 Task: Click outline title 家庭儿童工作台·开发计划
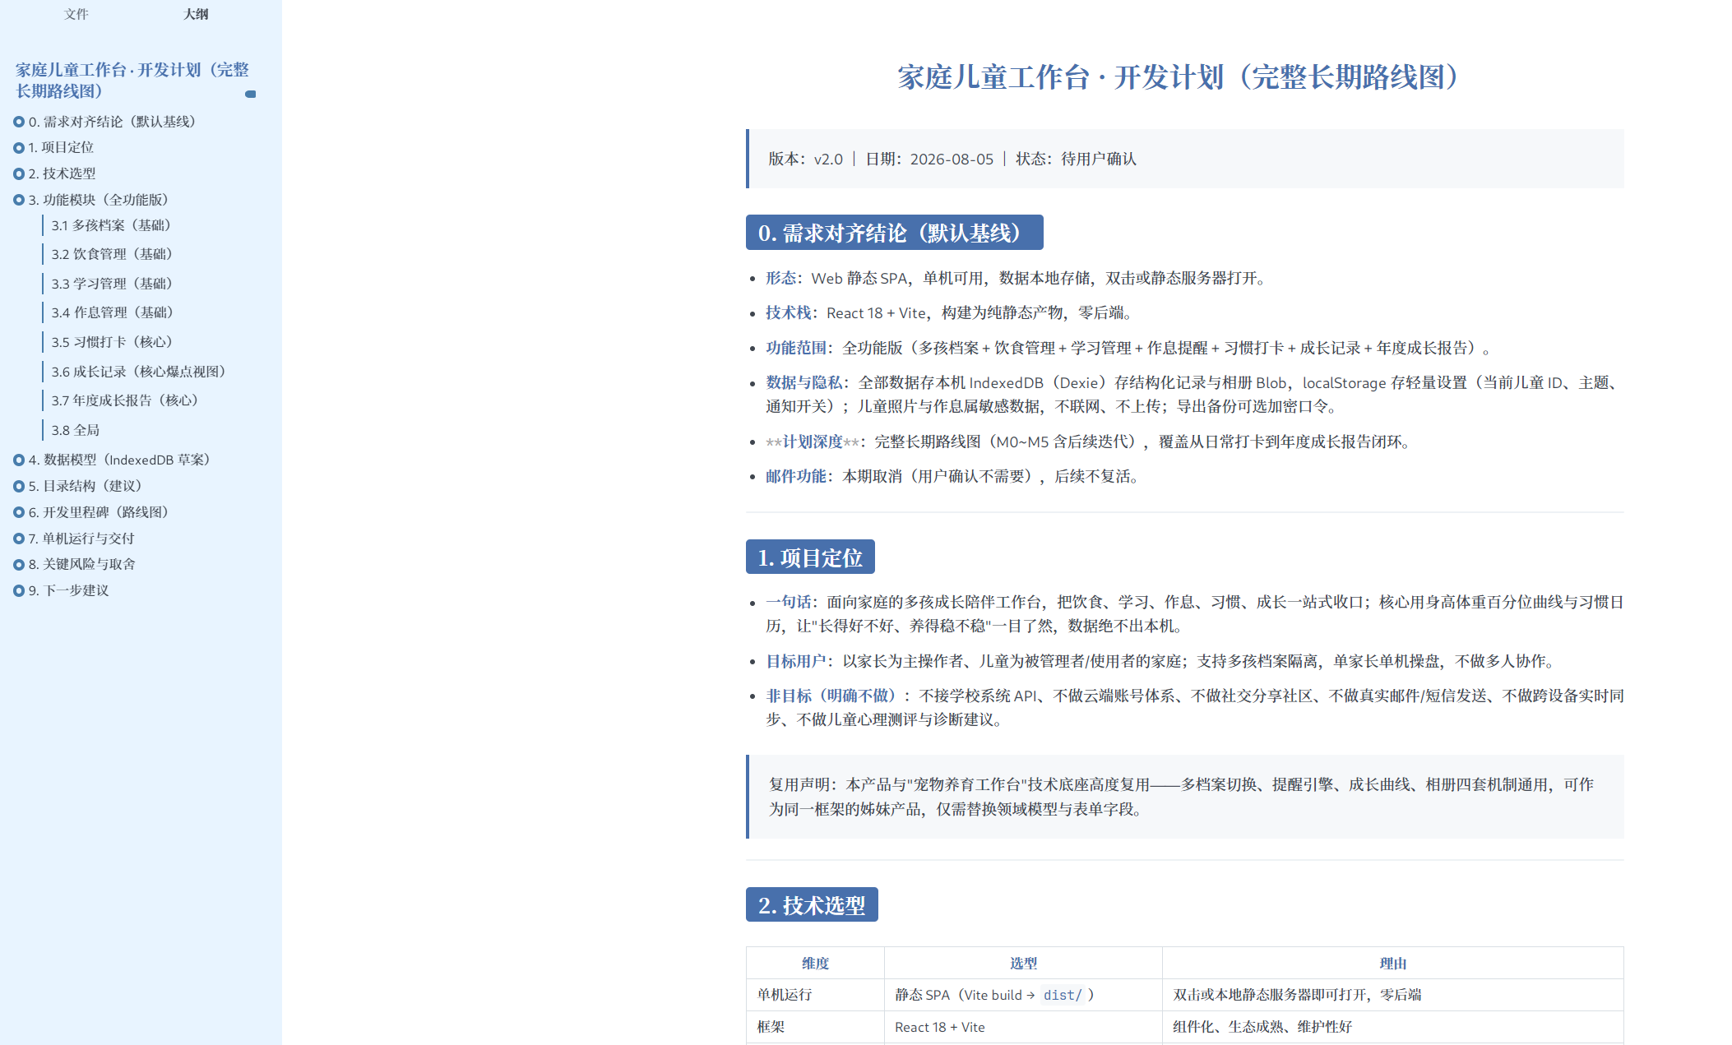[x=132, y=80]
